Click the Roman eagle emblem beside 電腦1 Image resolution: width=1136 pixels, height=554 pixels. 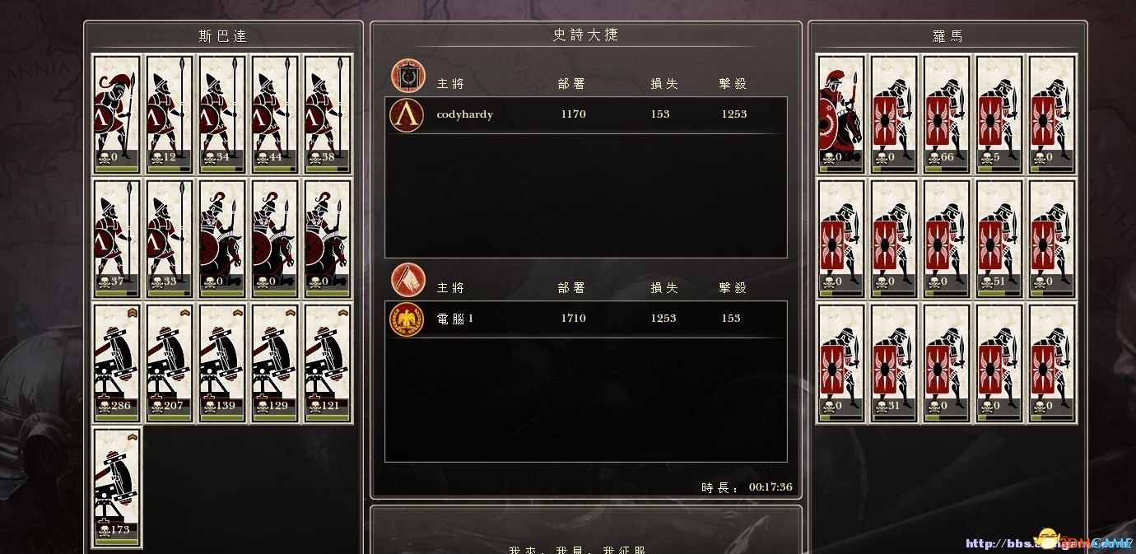(407, 319)
